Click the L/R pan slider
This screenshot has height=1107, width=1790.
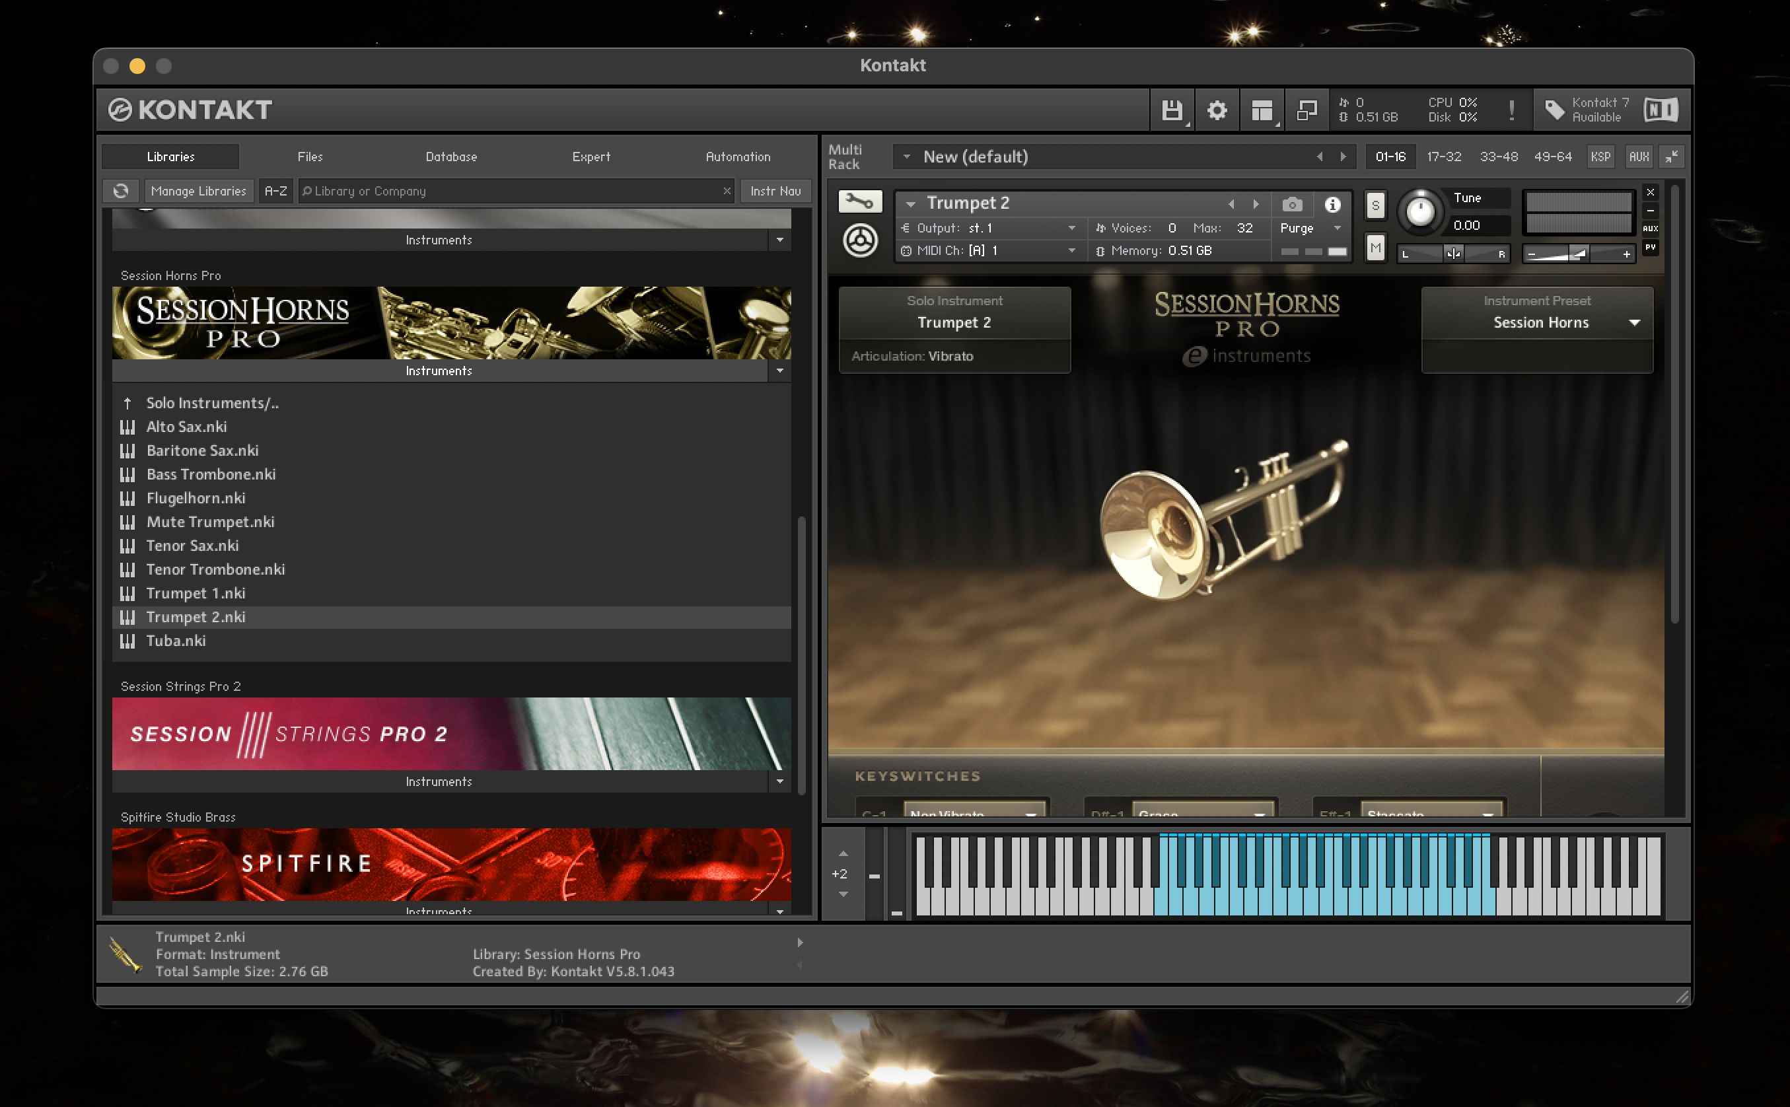(1452, 254)
